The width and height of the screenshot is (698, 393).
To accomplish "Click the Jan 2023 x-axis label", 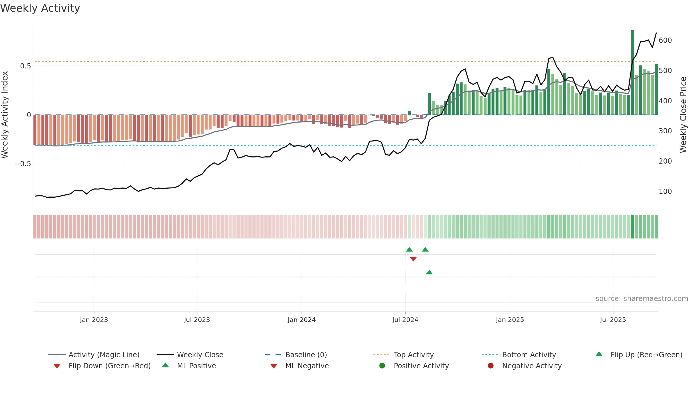I will 94,320.
